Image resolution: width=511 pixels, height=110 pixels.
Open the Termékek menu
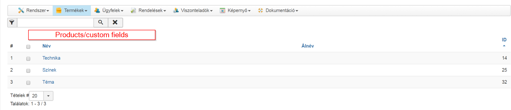[x=72, y=11]
